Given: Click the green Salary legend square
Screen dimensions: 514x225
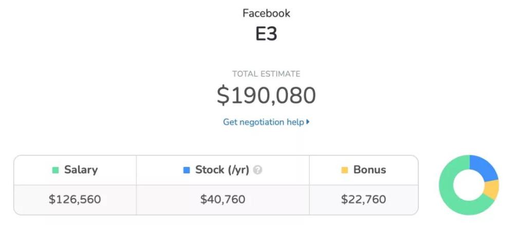Looking at the screenshot, I should tap(56, 170).
